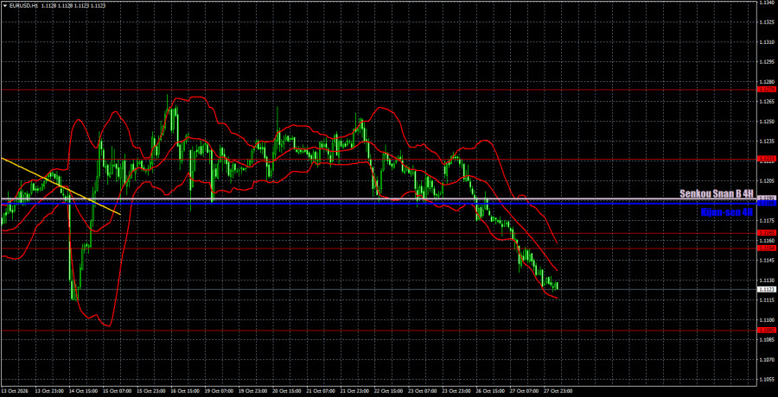
Task: Click the red 1.1274 price level tag
Action: (x=768, y=90)
